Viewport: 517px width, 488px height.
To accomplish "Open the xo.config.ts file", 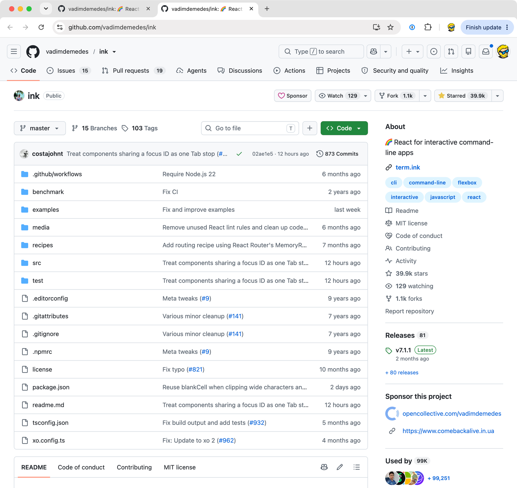I will click(49, 440).
